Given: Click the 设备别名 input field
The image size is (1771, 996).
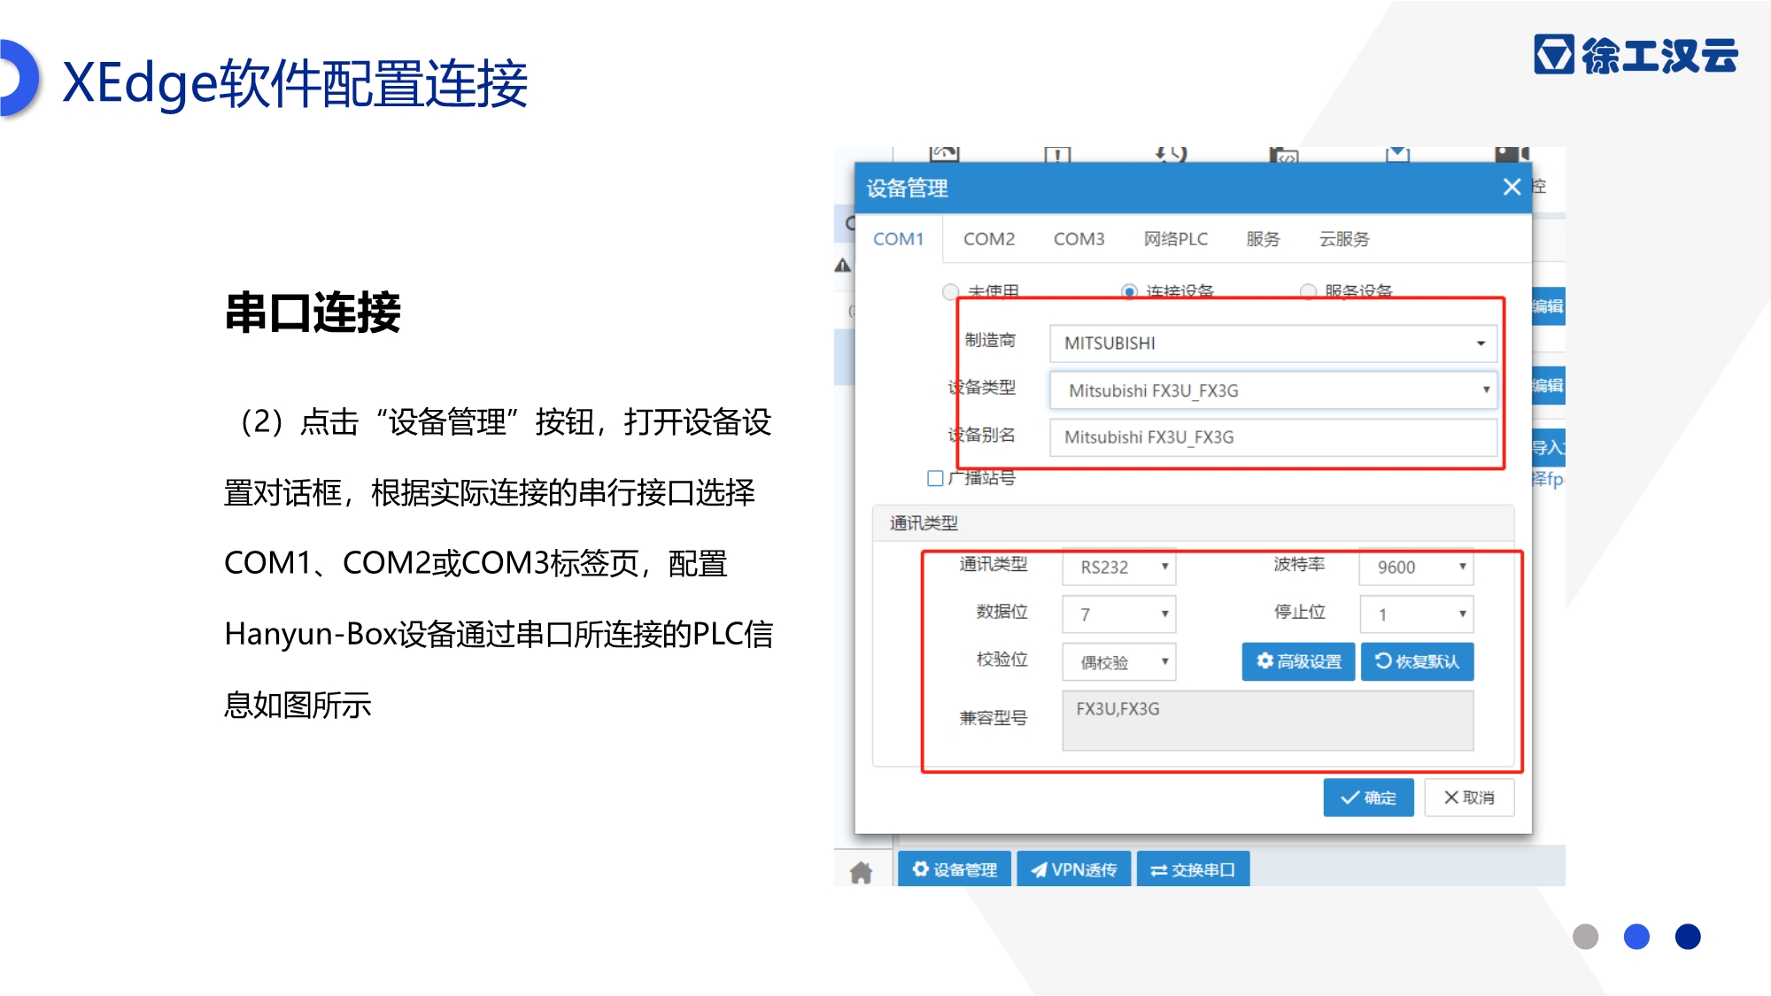Looking at the screenshot, I should 1272,437.
